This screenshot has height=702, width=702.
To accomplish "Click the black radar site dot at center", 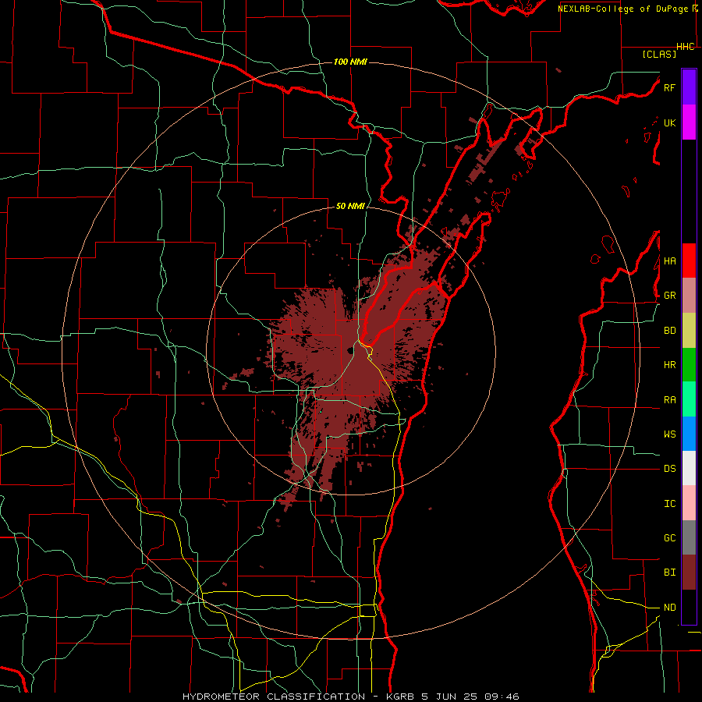I will 349,350.
